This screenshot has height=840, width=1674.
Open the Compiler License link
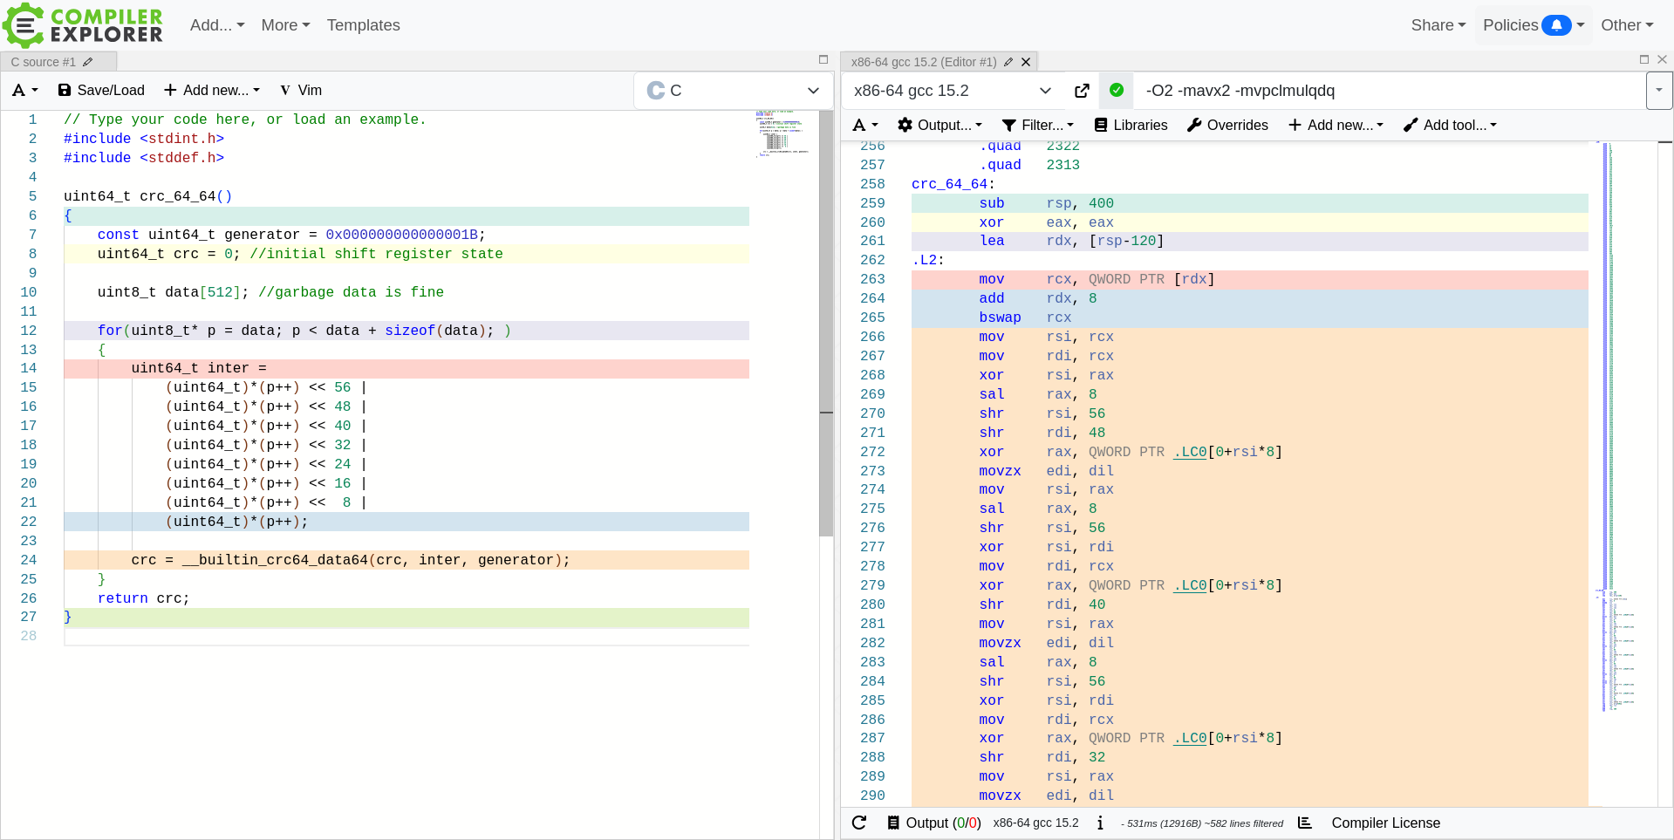coord(1385,823)
